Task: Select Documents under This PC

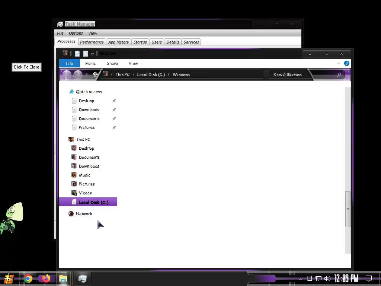Action: 89,158
